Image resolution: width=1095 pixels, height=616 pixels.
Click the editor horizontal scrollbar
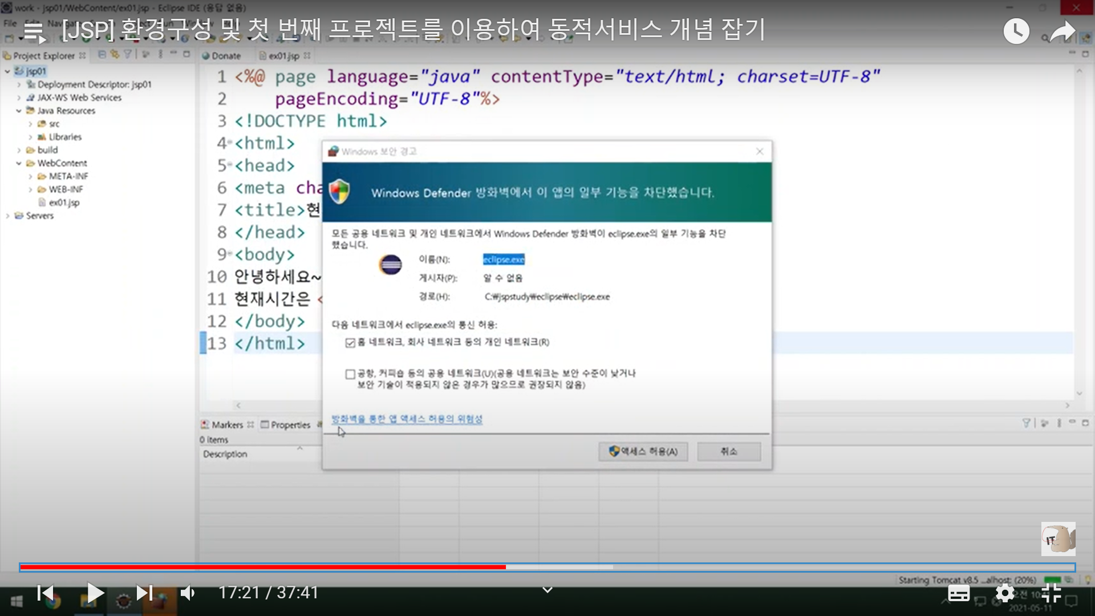[653, 406]
